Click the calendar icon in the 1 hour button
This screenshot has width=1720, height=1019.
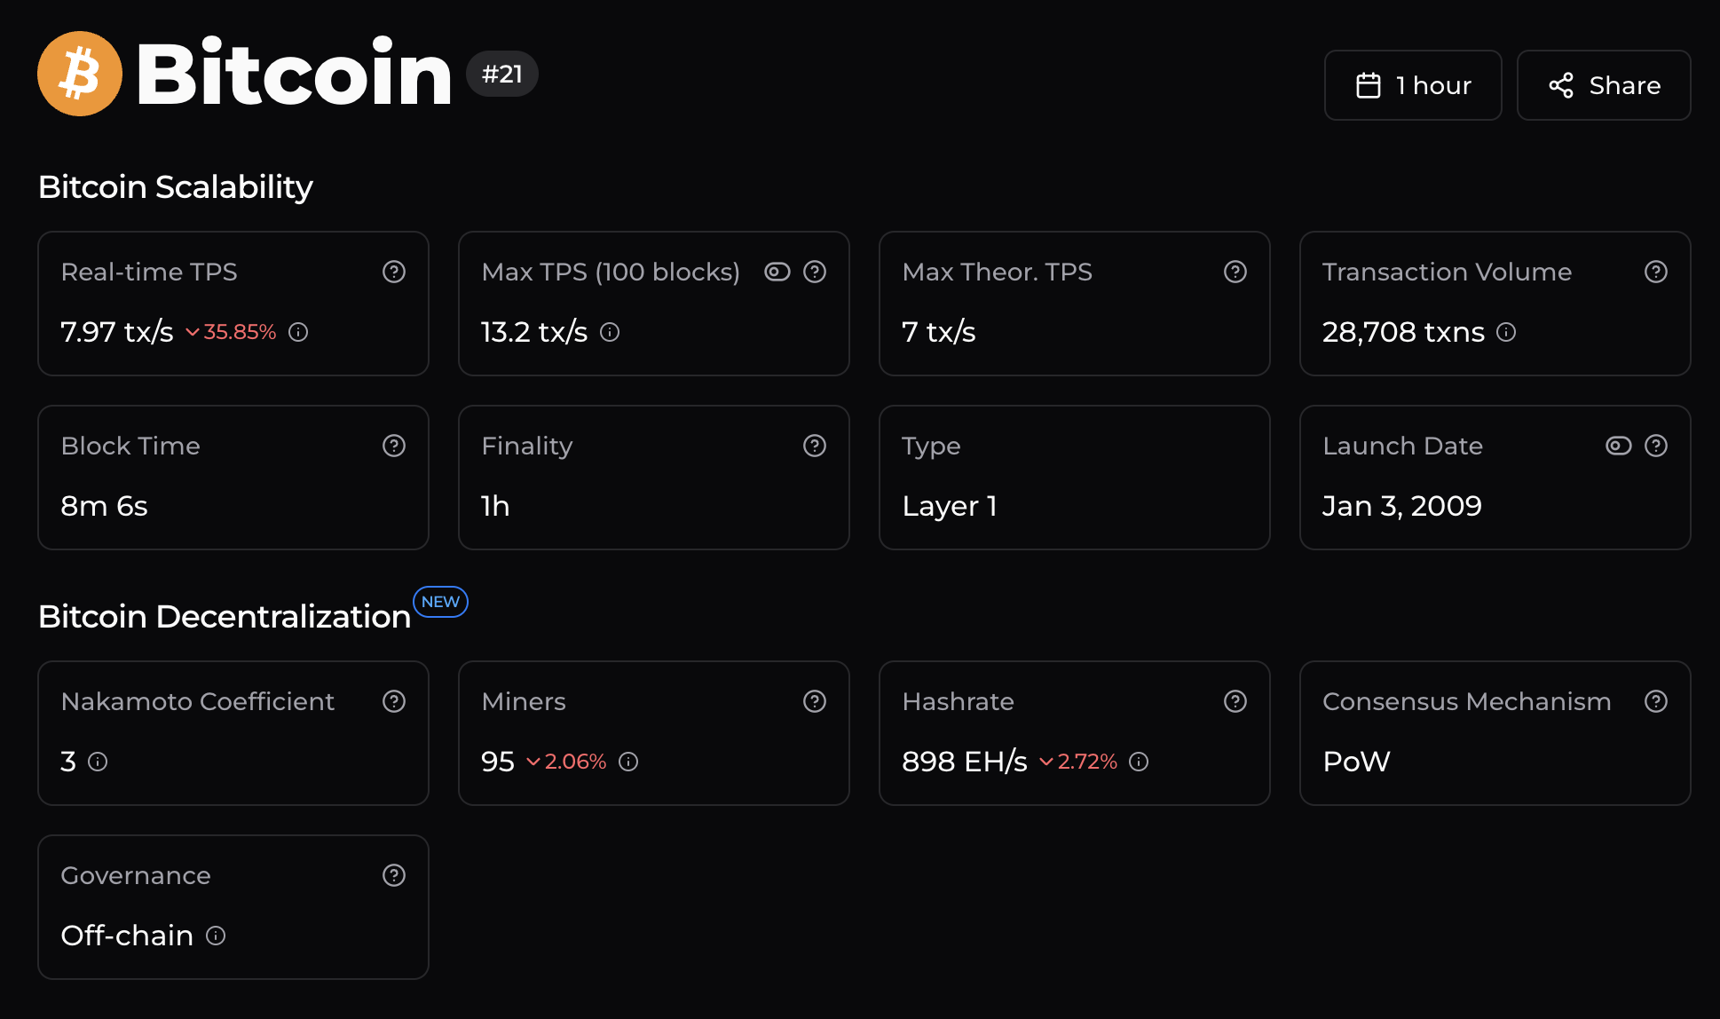(x=1367, y=85)
